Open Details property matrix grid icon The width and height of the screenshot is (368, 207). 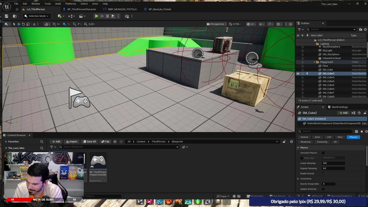point(356,131)
